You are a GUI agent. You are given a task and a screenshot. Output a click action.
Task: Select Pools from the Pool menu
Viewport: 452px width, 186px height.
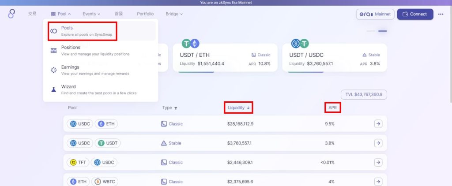pyautogui.click(x=82, y=31)
